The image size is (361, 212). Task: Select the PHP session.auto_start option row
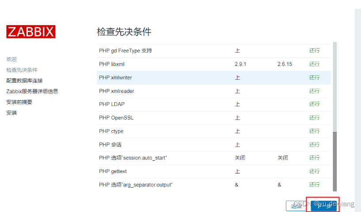[214, 158]
